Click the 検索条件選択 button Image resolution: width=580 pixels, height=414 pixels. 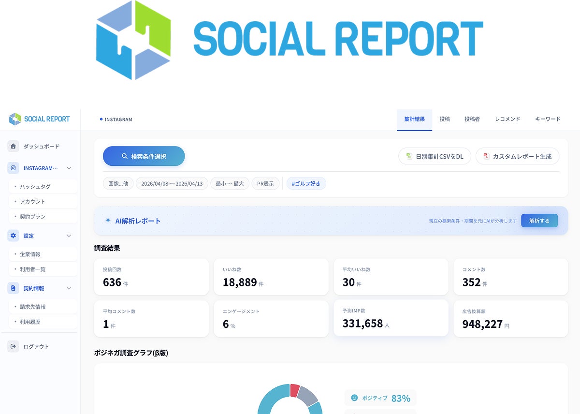tap(144, 156)
